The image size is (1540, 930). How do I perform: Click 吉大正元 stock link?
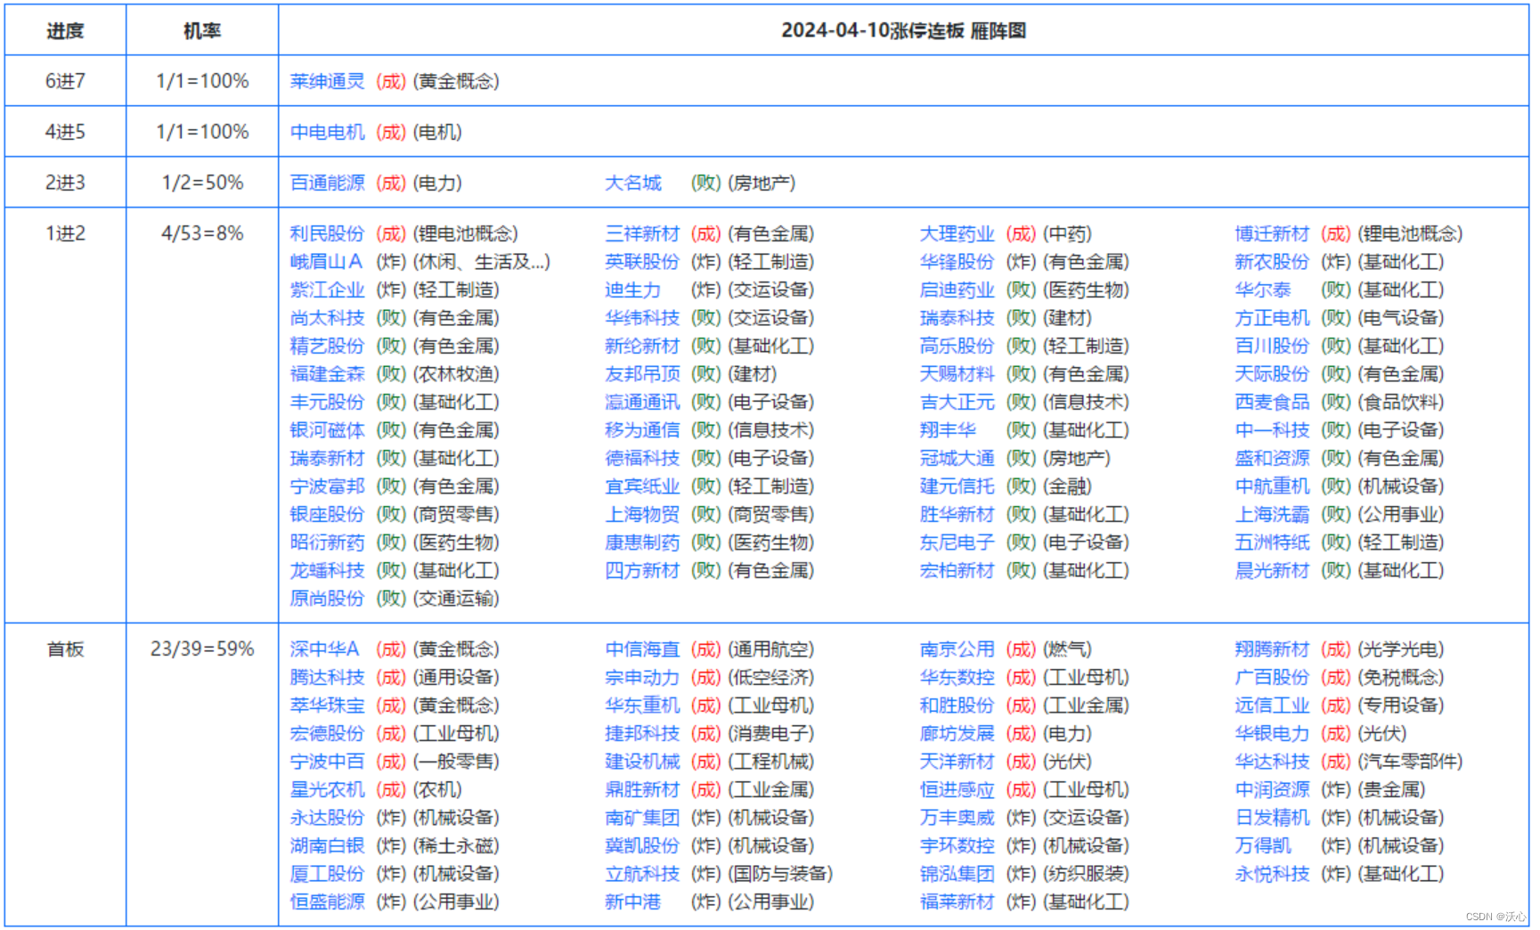click(957, 402)
